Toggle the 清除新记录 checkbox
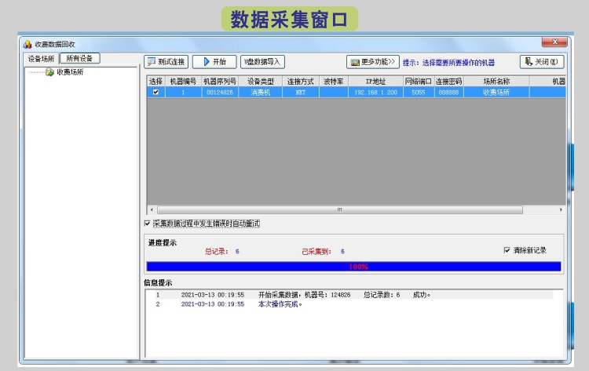This screenshot has width=589, height=371. [x=507, y=250]
